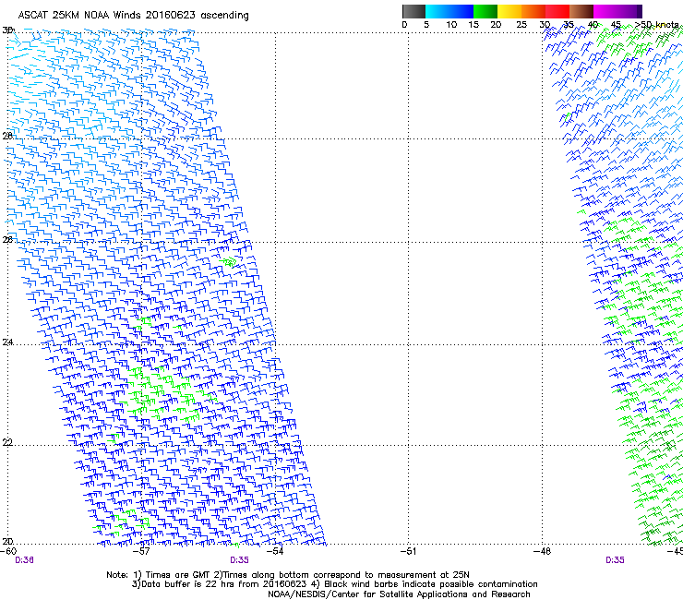Pick the red 30-35 knots legend segment
This screenshot has width=683, height=600.
point(557,11)
